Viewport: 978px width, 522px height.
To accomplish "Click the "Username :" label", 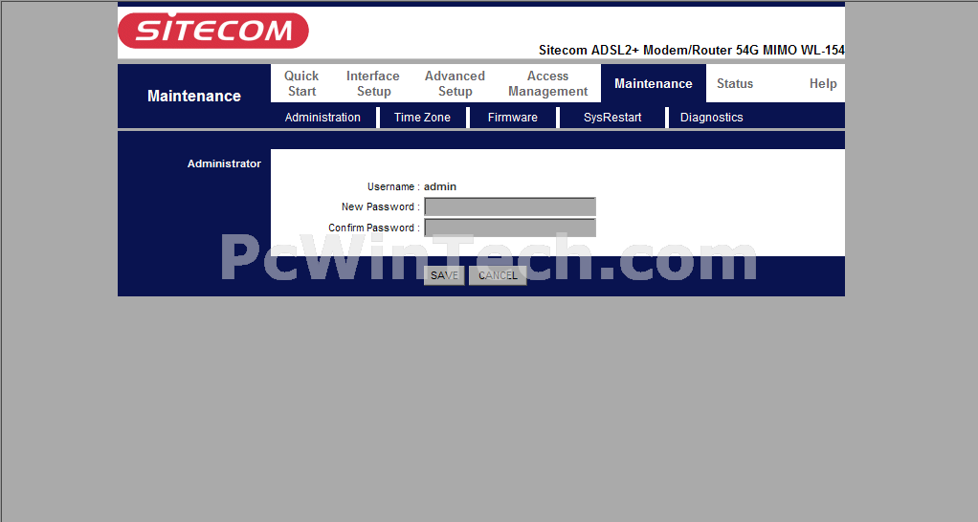I will (x=393, y=186).
